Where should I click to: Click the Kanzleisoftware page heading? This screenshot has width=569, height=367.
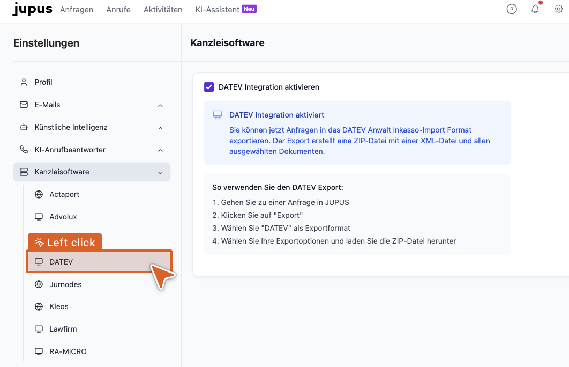coord(227,43)
